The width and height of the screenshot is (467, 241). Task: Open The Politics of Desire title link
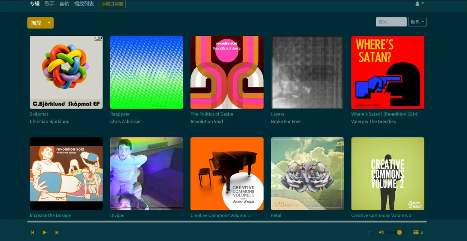(212, 114)
